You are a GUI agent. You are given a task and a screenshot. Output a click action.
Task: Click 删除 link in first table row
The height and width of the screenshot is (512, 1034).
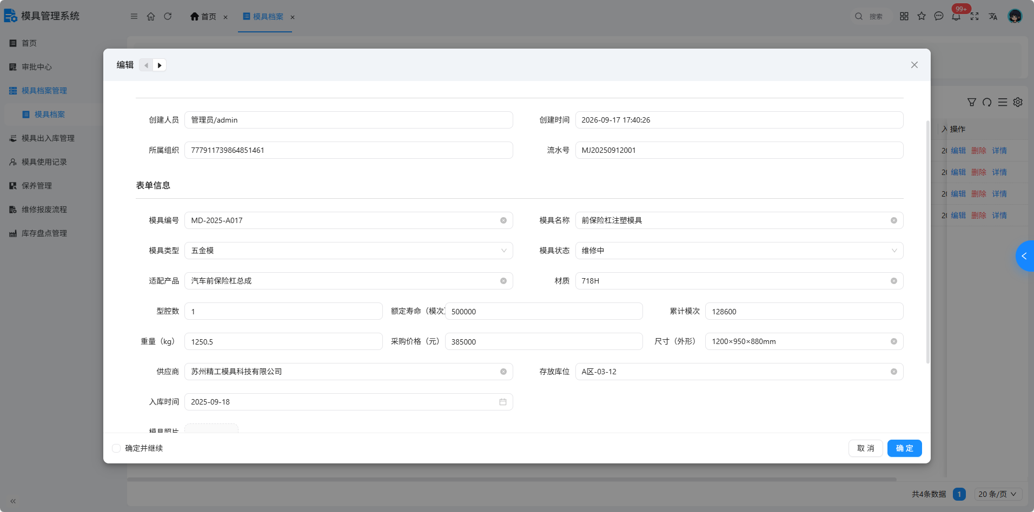pyautogui.click(x=979, y=151)
